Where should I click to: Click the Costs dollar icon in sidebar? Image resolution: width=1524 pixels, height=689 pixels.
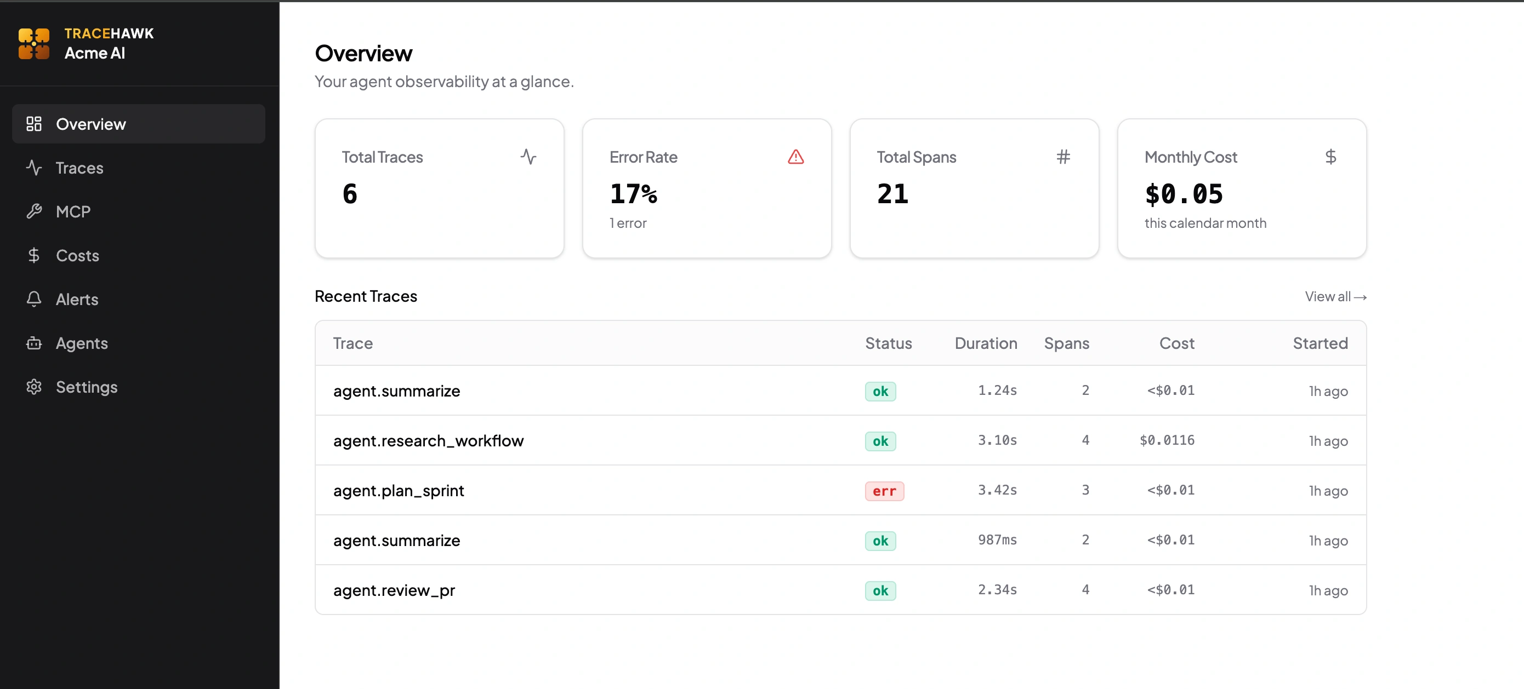click(x=34, y=255)
